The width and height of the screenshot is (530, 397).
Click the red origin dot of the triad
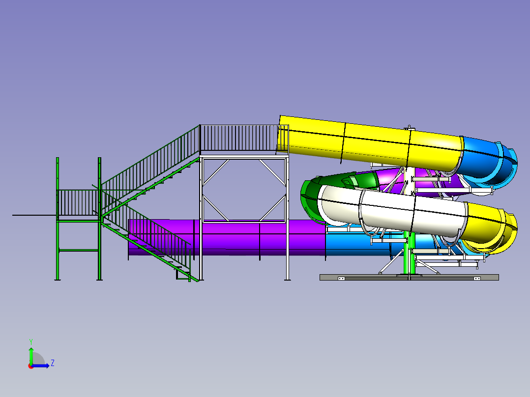point(31,366)
